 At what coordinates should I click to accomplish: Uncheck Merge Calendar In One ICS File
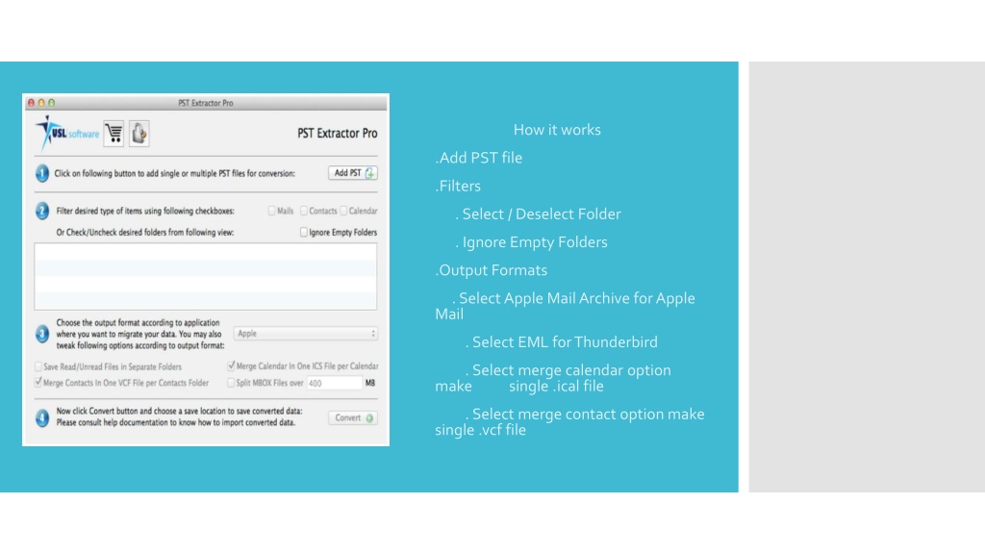(231, 365)
